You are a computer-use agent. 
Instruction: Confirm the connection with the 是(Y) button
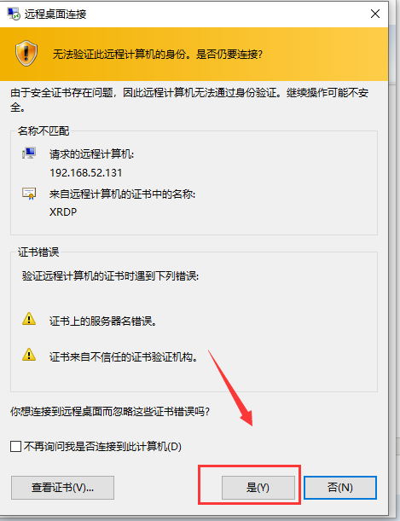click(x=258, y=488)
